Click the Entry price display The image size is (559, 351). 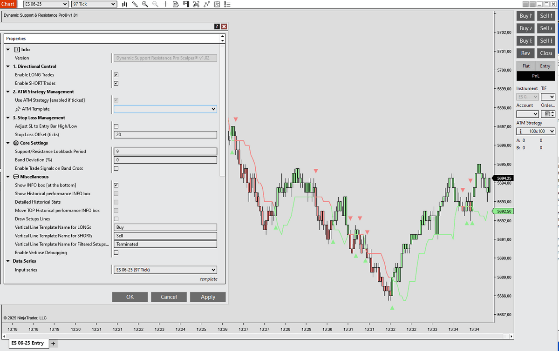click(545, 66)
